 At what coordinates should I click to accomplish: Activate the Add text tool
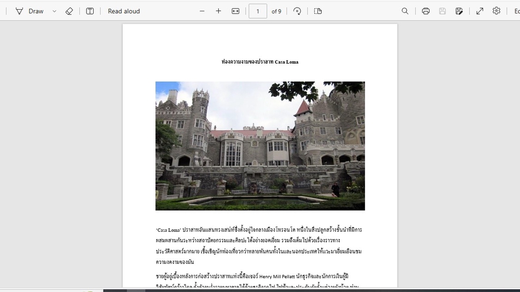[89, 11]
